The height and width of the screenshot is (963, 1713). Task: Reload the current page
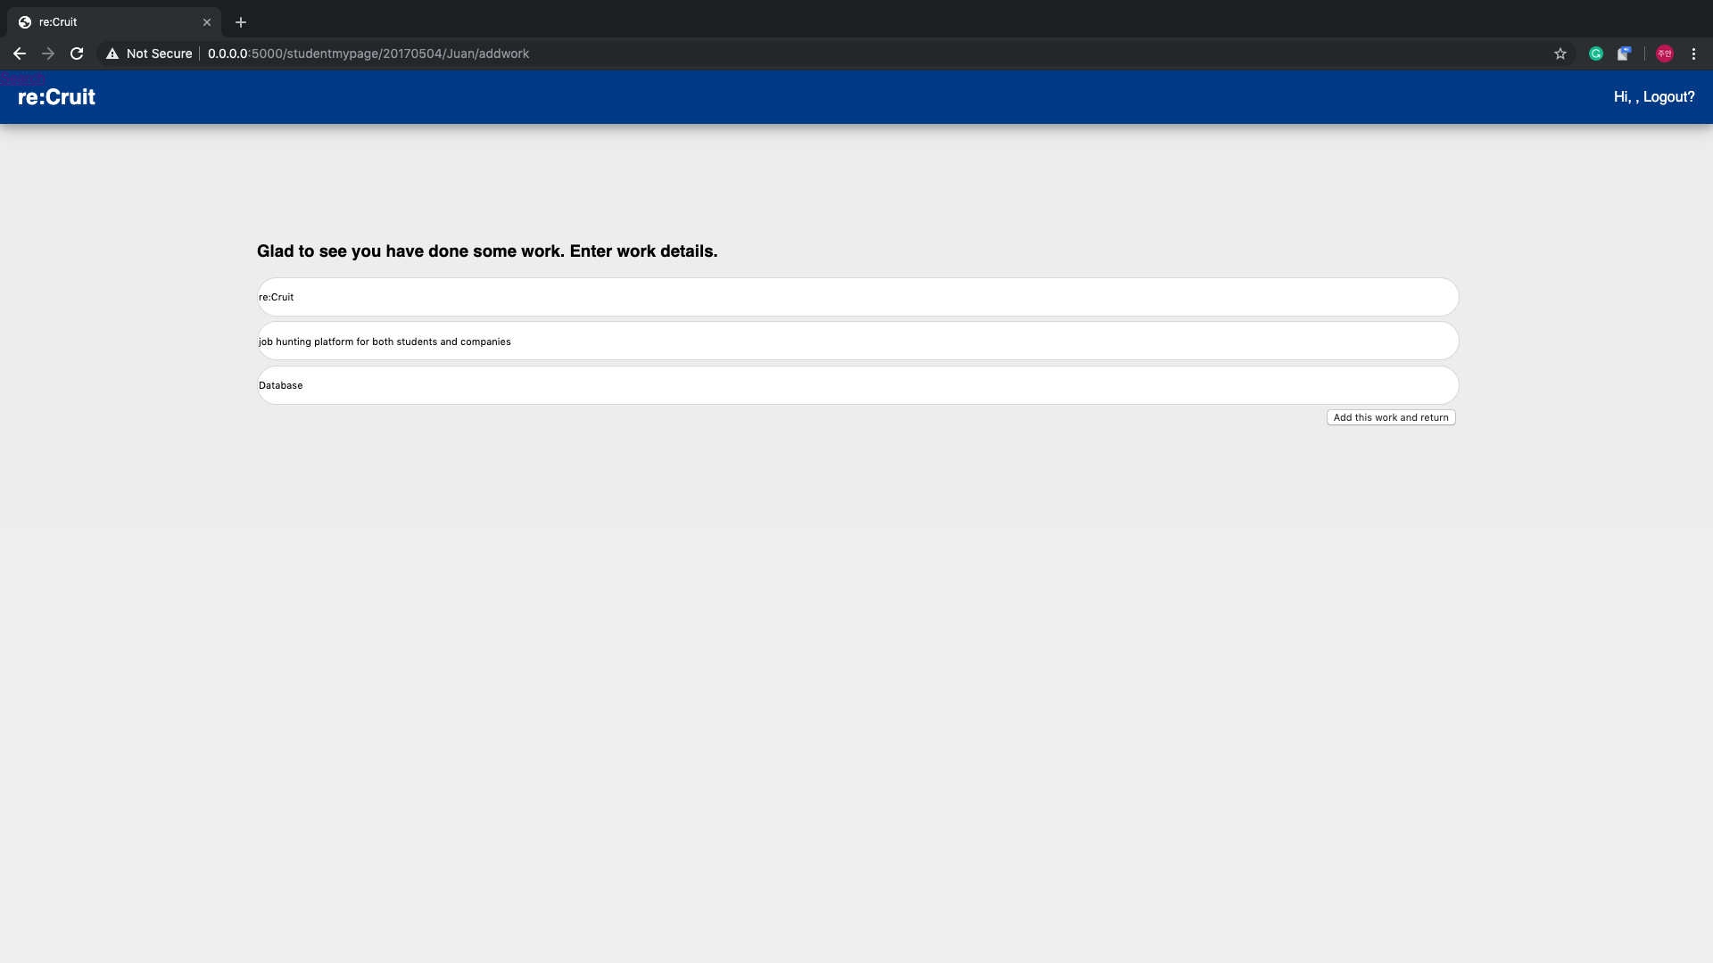click(77, 53)
